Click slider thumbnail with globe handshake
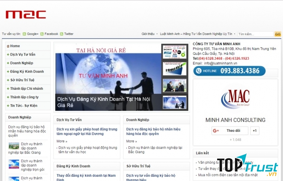283x181 pixels. click(174, 102)
